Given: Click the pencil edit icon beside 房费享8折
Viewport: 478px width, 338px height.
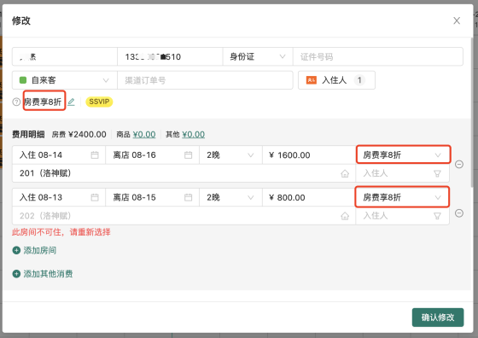Looking at the screenshot, I should pos(71,102).
